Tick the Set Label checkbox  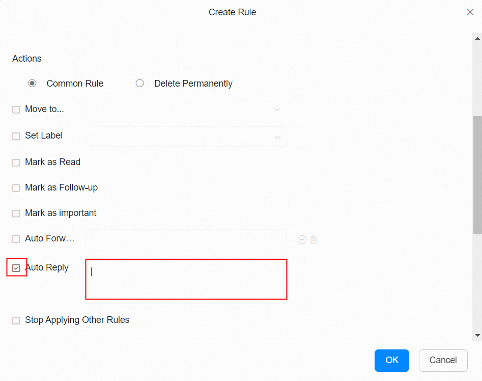(x=16, y=136)
